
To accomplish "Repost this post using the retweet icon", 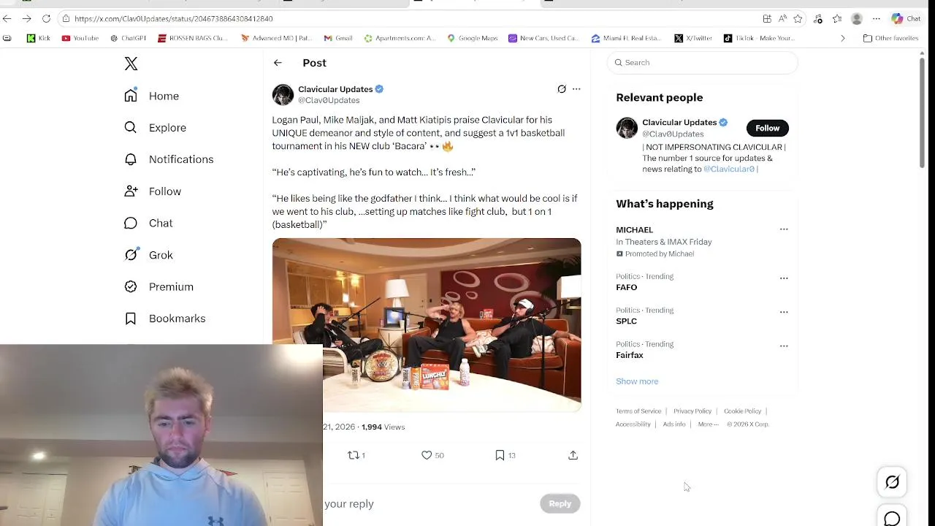I will (x=354, y=455).
